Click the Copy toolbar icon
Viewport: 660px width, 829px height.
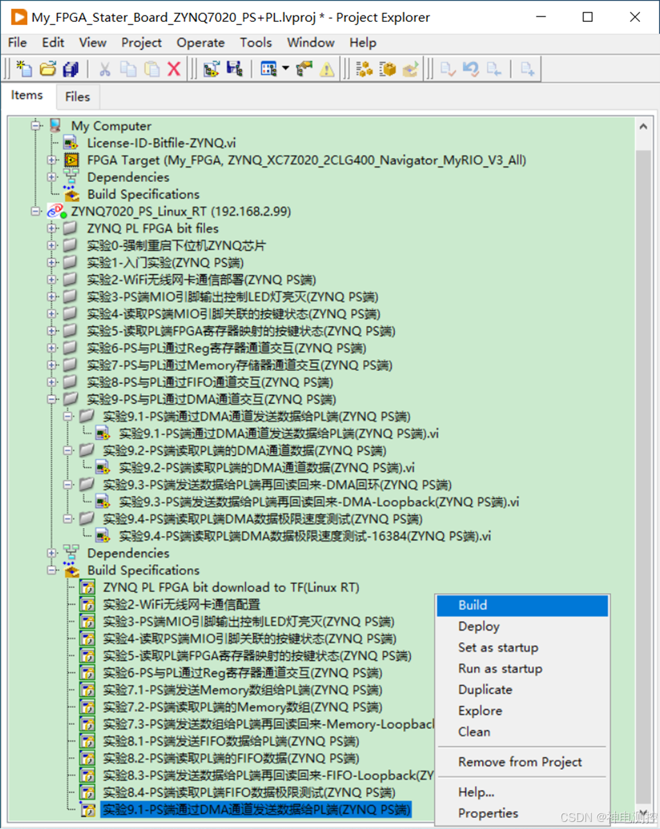pyautogui.click(x=128, y=69)
